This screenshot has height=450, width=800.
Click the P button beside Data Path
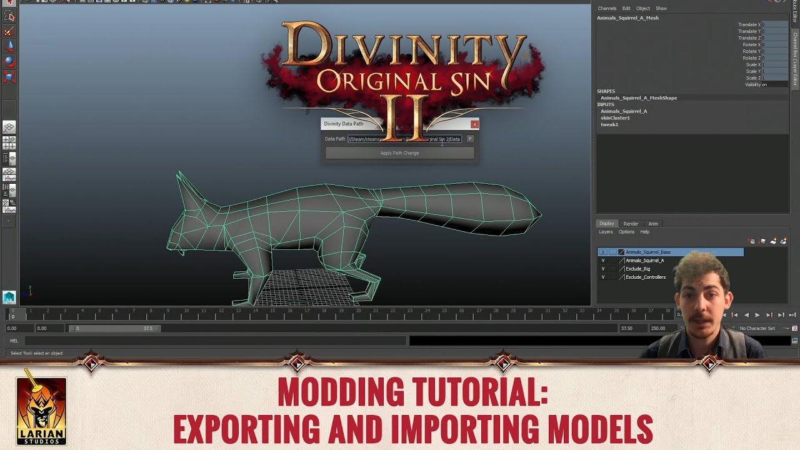tap(470, 139)
